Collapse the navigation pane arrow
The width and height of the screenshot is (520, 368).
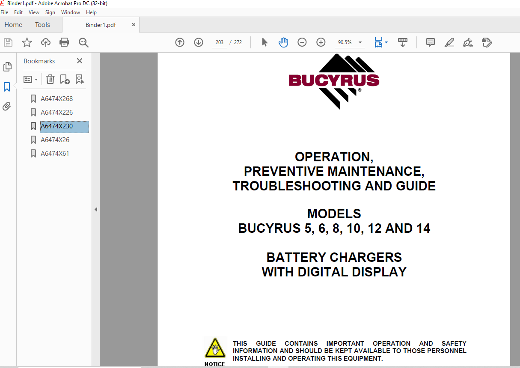coord(96,210)
